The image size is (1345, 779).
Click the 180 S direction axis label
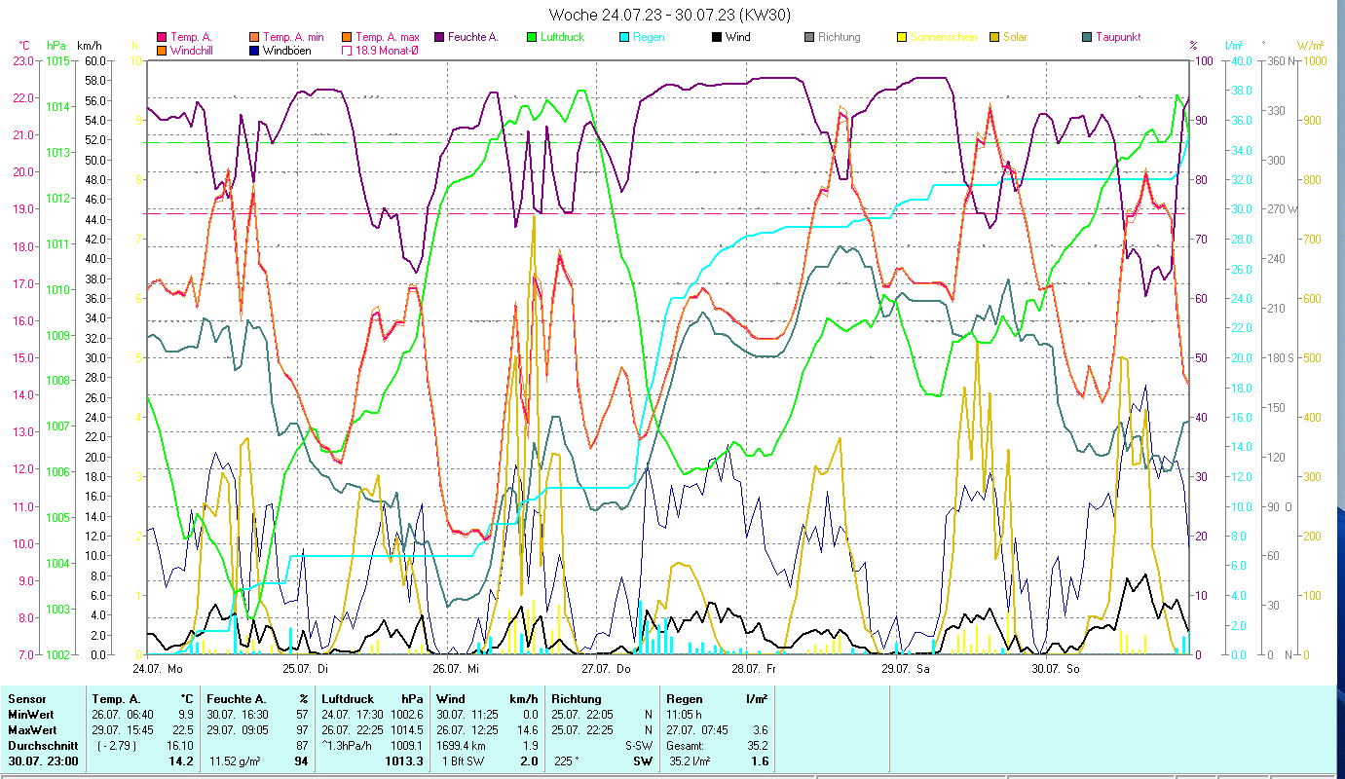point(1279,357)
